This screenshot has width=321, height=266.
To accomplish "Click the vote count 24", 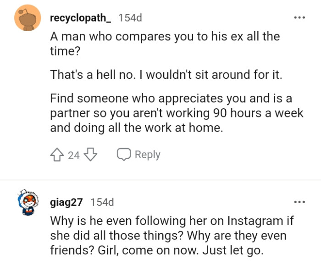I will click(74, 155).
